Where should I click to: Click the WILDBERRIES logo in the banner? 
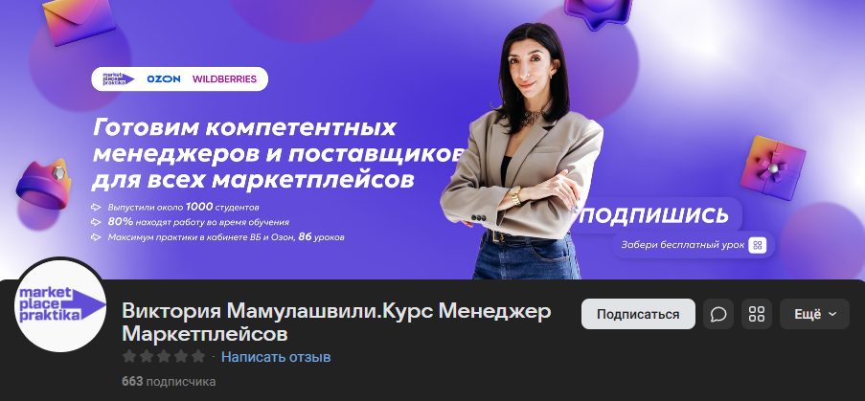pos(224,78)
